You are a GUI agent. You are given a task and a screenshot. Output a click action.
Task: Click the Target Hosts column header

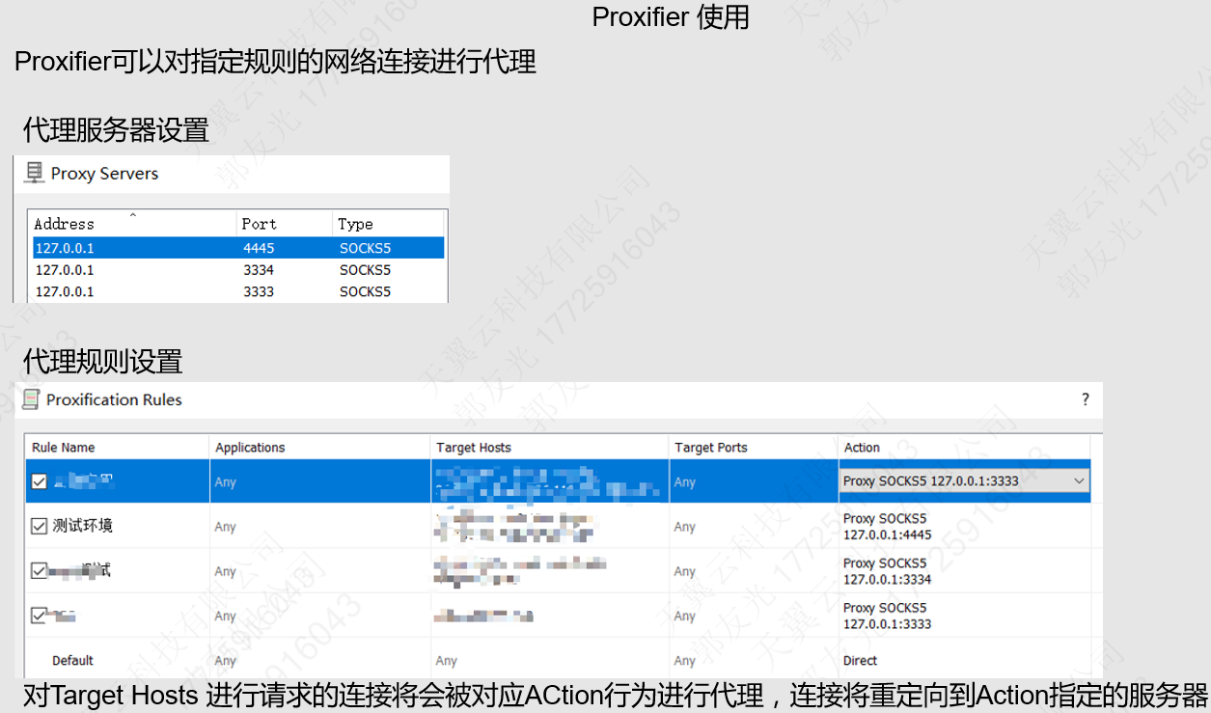(x=473, y=447)
